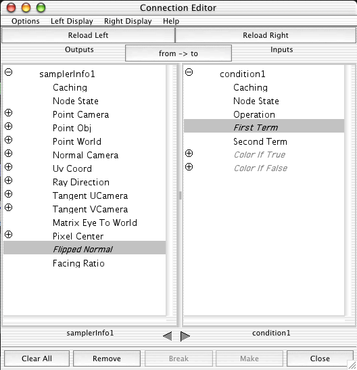
Task: Collapse the samplerInfo1 node tree
Action: (9, 72)
